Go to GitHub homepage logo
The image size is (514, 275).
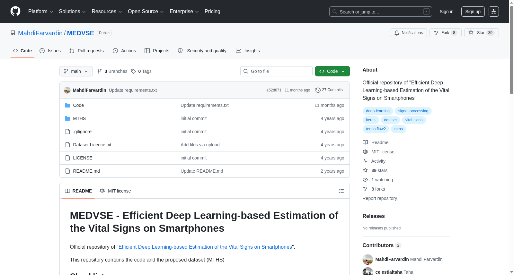pos(15,12)
